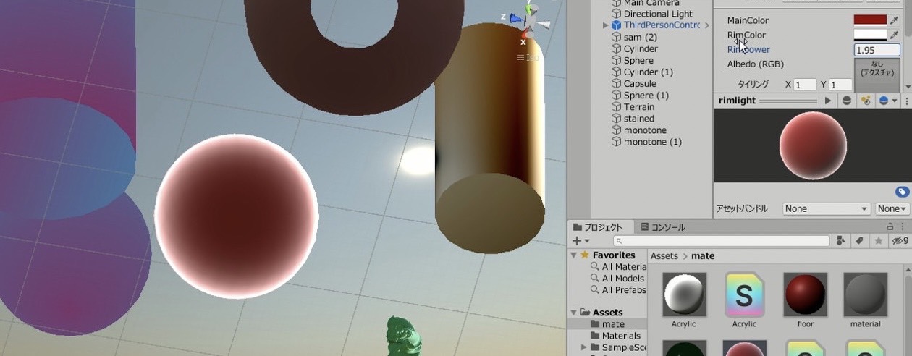Open the plus create asset dropdown
This screenshot has height=356, width=912.
[x=581, y=241]
